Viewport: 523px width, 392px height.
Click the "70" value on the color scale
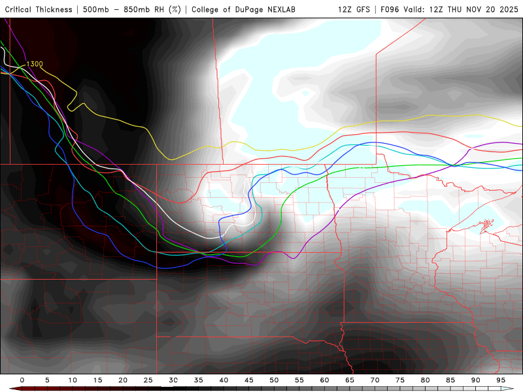pos(375,380)
